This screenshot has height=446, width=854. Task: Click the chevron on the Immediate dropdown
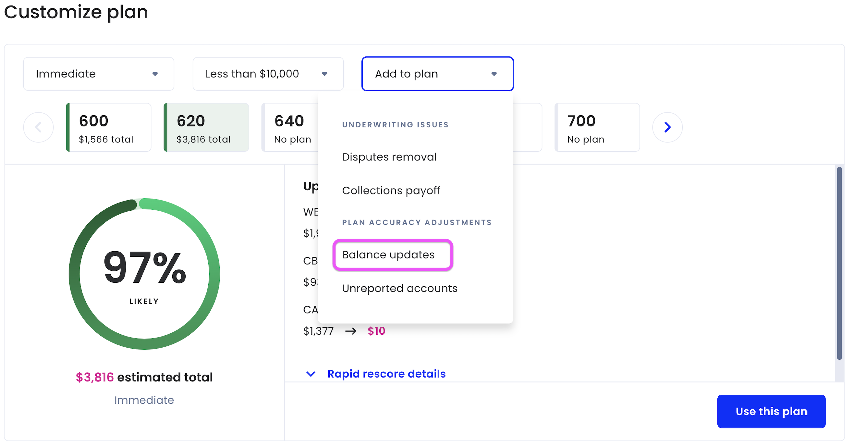click(155, 74)
